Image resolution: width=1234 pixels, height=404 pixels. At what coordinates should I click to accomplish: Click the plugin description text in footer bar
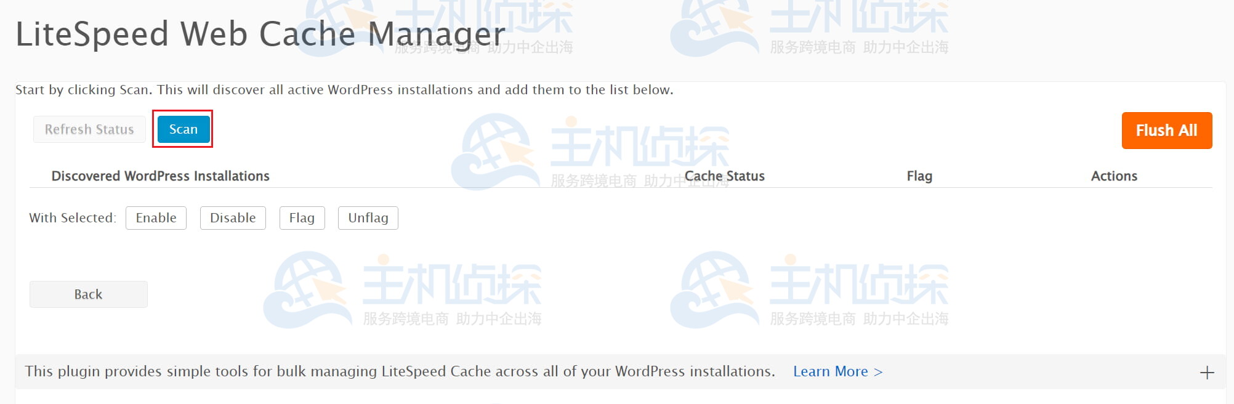click(399, 371)
